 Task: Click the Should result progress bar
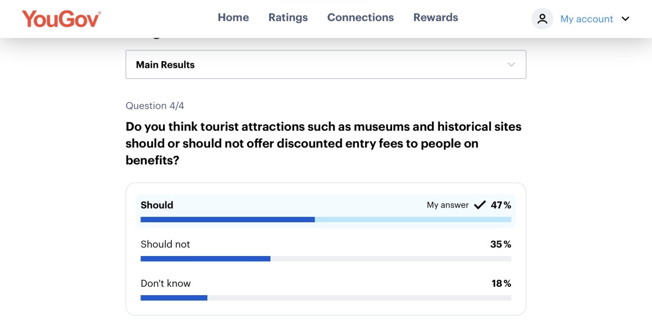pos(326,220)
